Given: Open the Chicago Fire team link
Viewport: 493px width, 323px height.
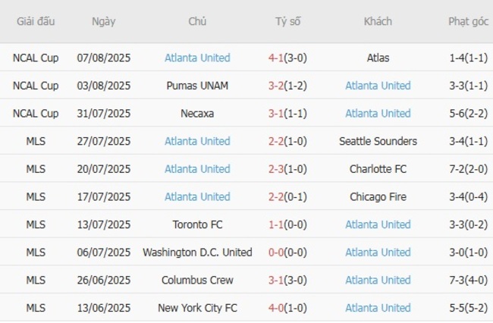Looking at the screenshot, I should (x=378, y=196).
